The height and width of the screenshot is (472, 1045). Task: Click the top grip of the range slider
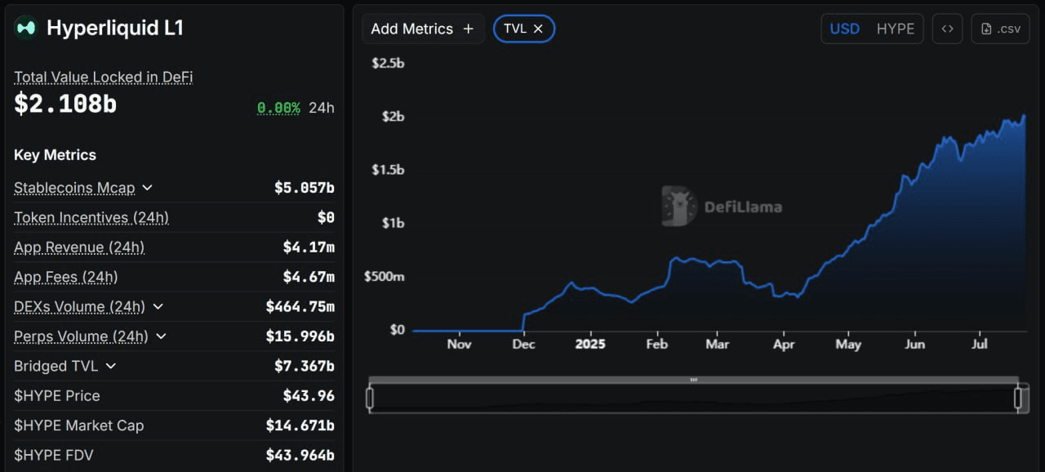(694, 380)
